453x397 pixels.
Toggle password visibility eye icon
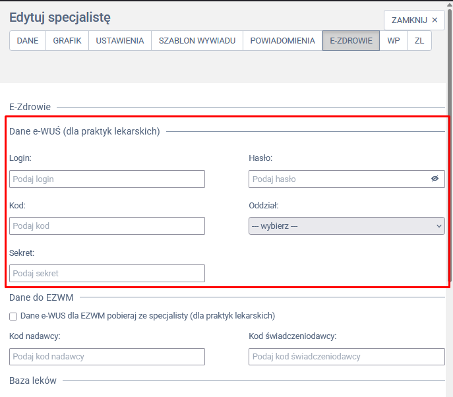click(x=435, y=179)
